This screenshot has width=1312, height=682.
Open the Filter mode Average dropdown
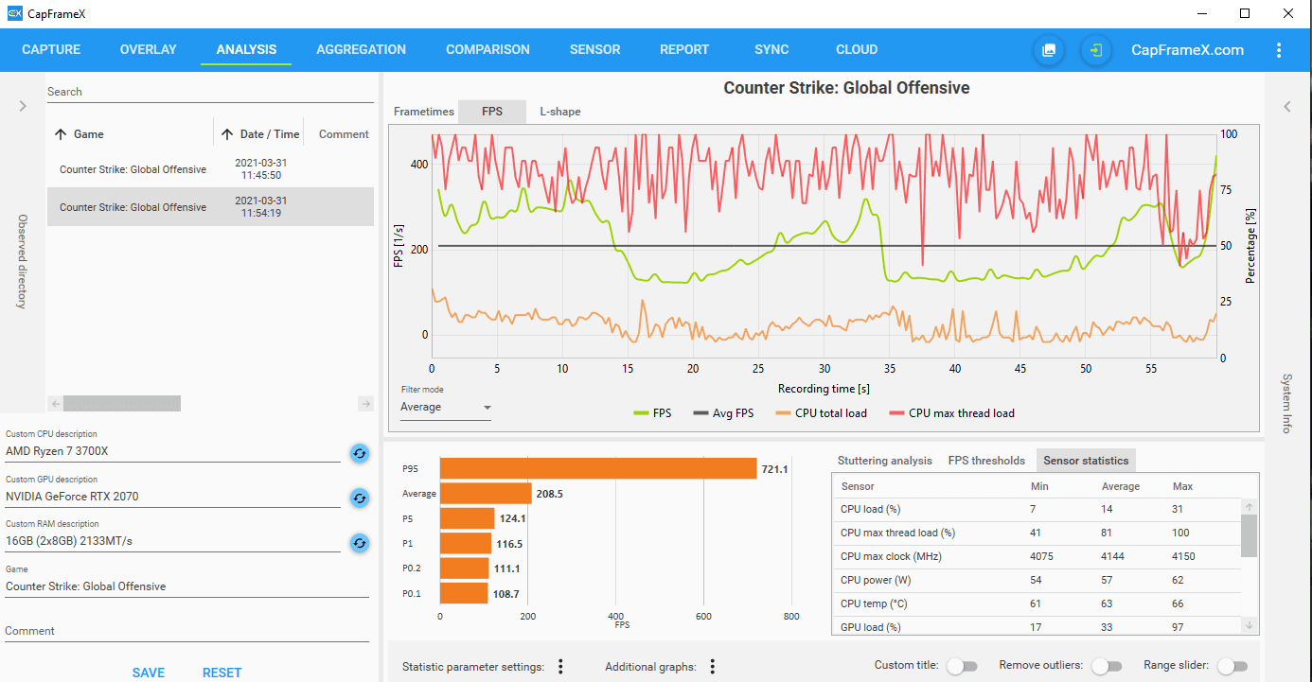pyautogui.click(x=446, y=408)
